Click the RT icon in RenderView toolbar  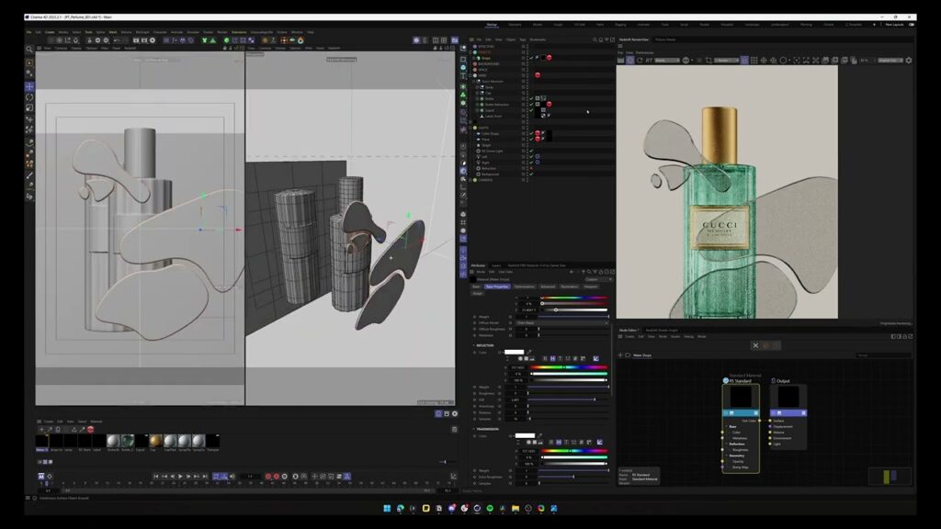[649, 60]
